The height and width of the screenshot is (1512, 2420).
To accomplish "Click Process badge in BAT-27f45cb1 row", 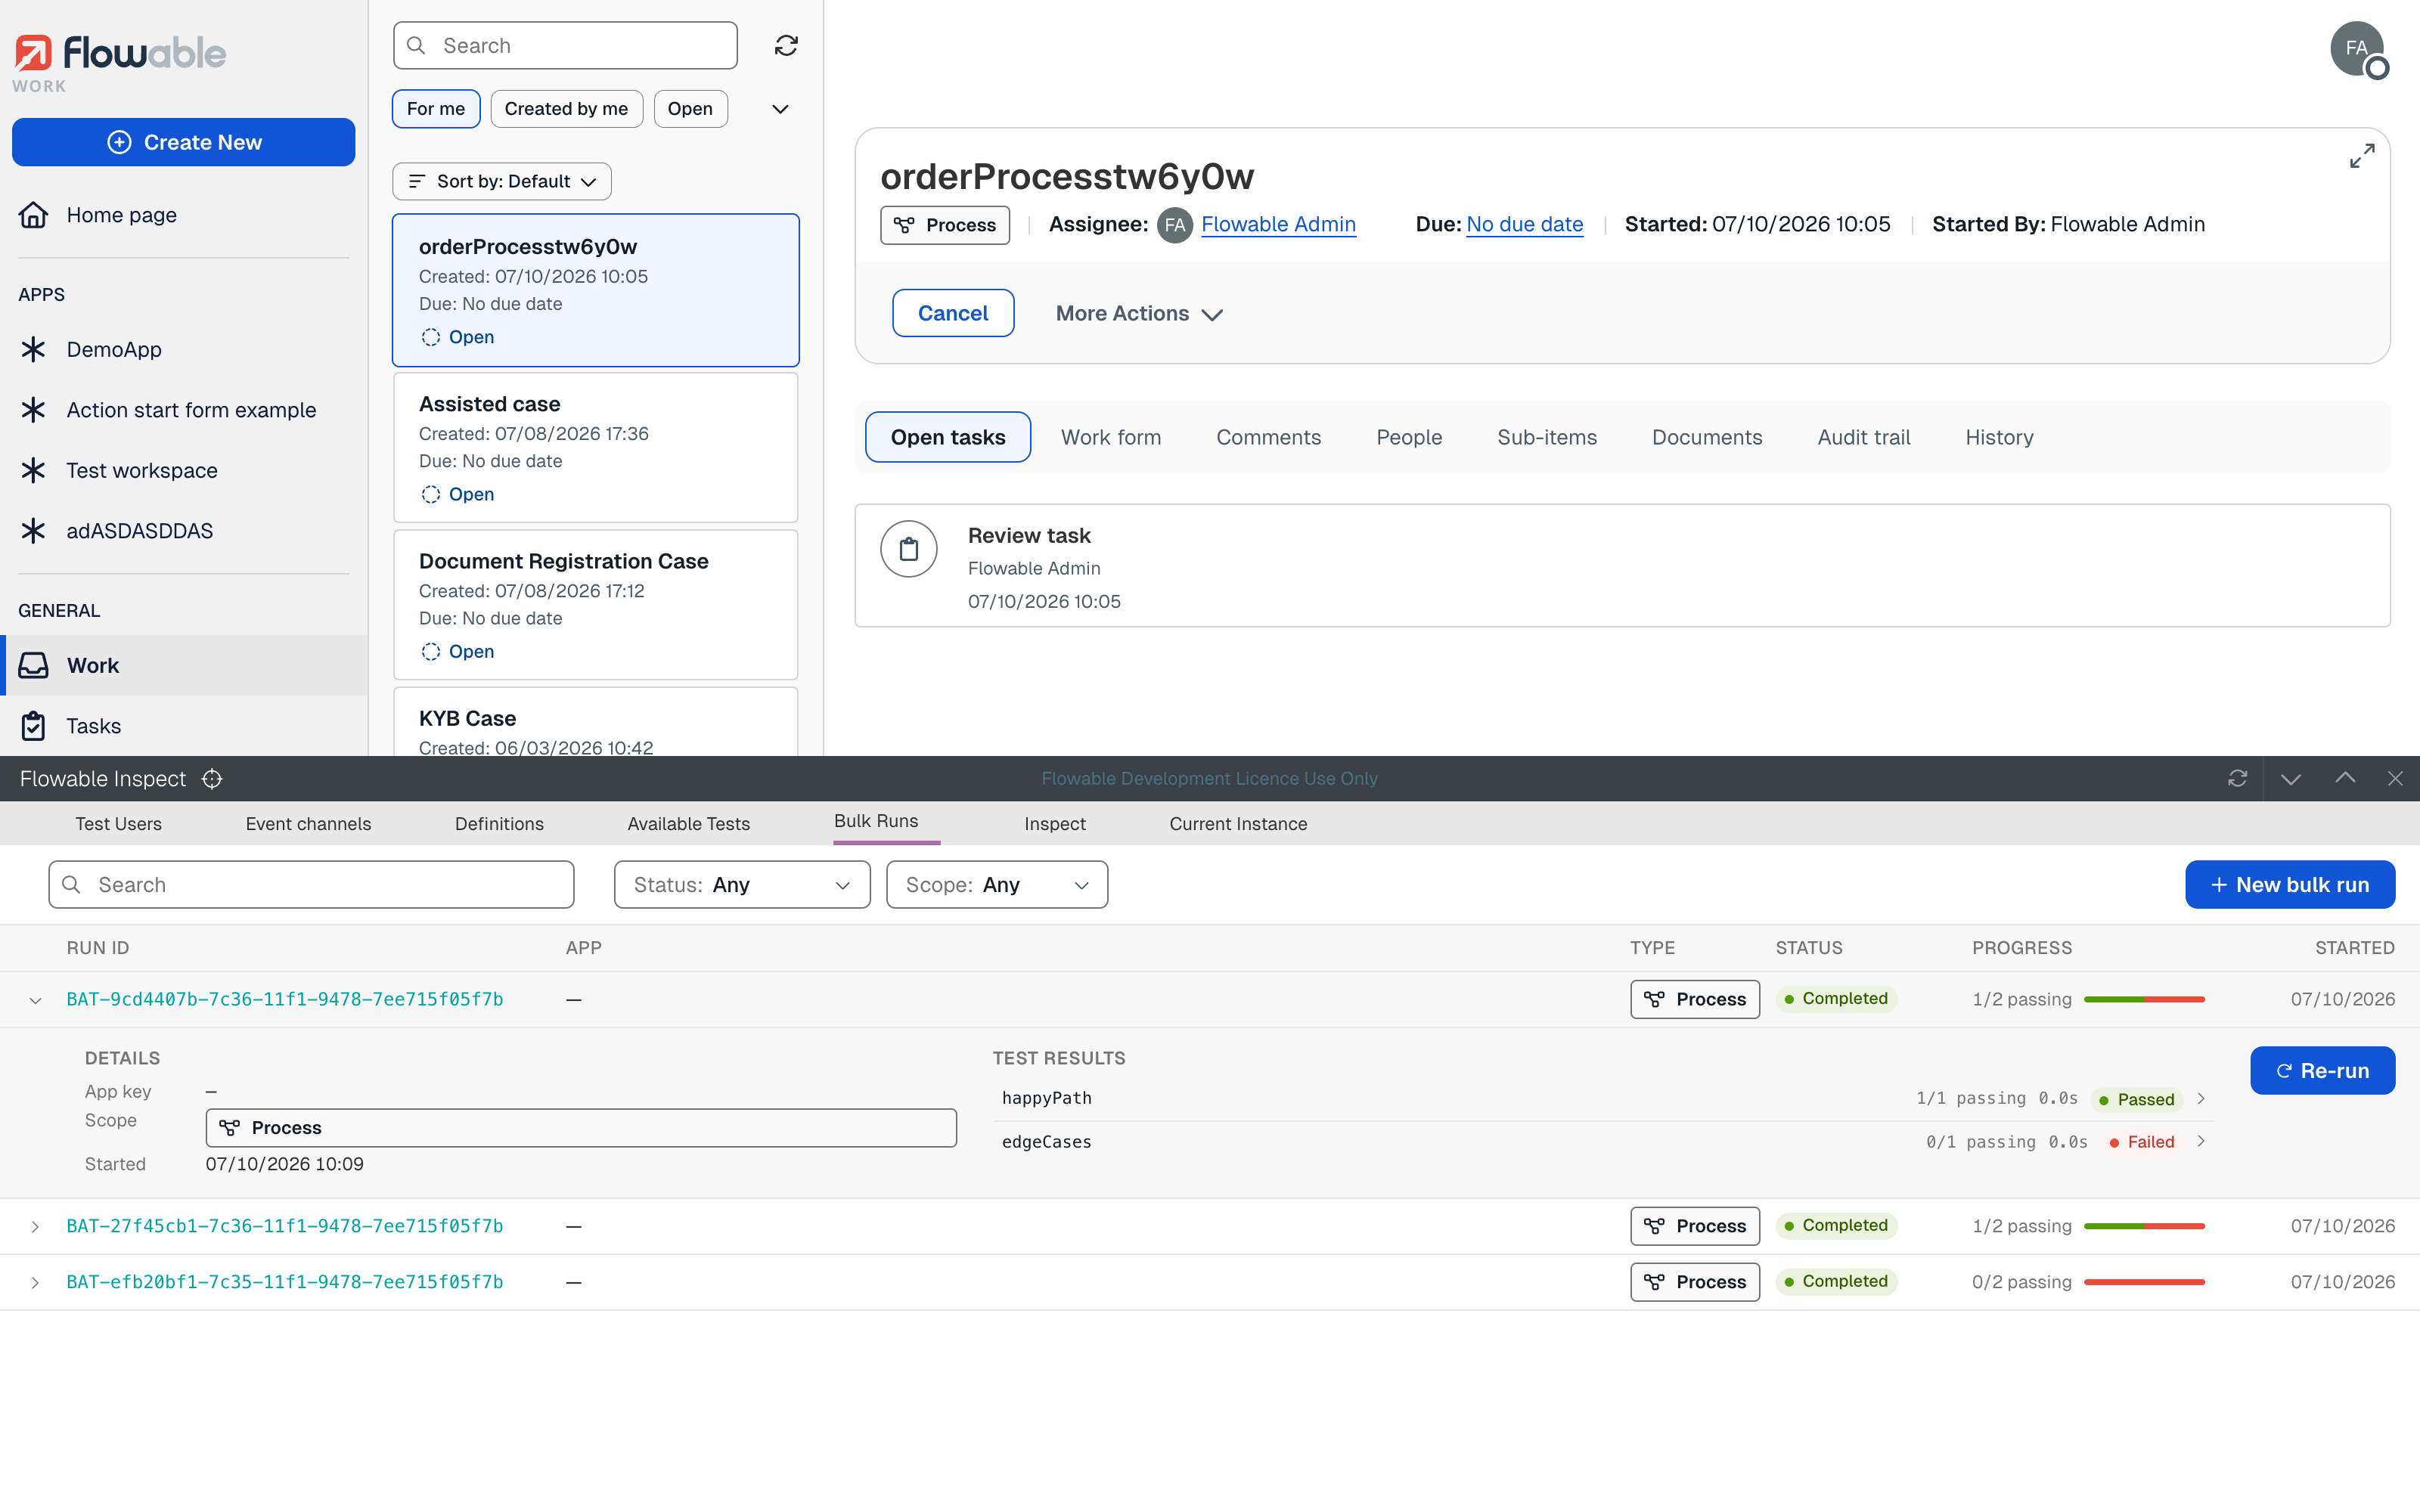I will click(x=1695, y=1226).
